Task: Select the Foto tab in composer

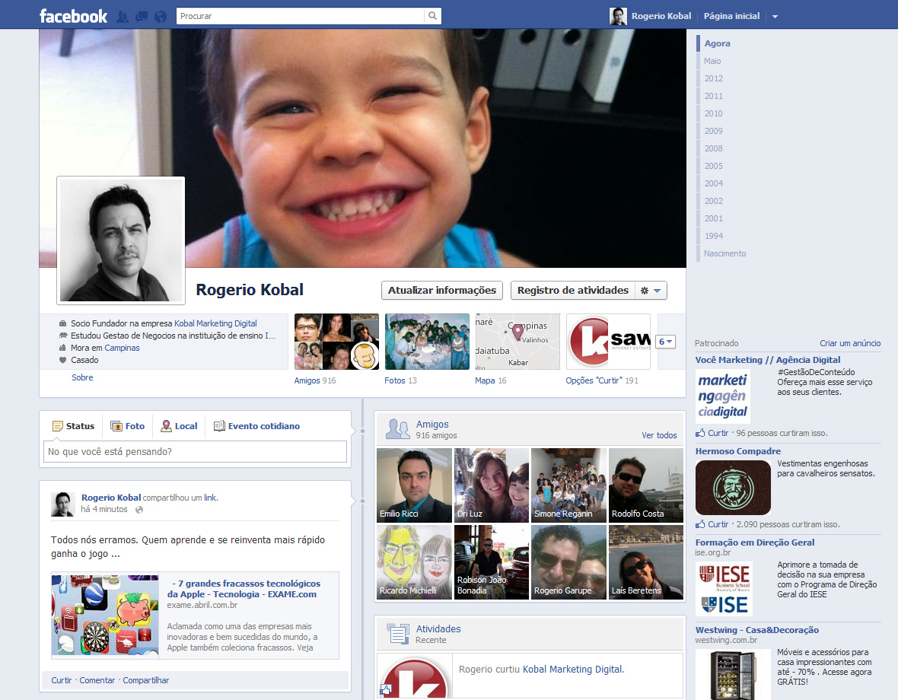Action: pos(127,426)
